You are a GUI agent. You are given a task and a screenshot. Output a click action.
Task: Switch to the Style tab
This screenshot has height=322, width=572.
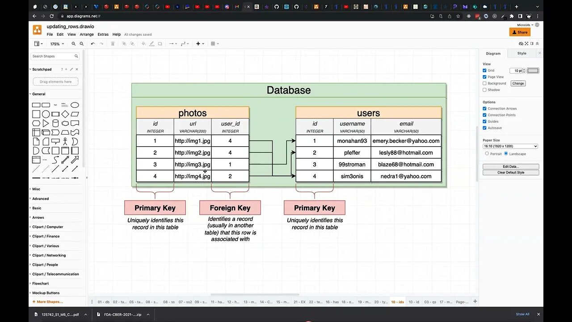tap(522, 53)
